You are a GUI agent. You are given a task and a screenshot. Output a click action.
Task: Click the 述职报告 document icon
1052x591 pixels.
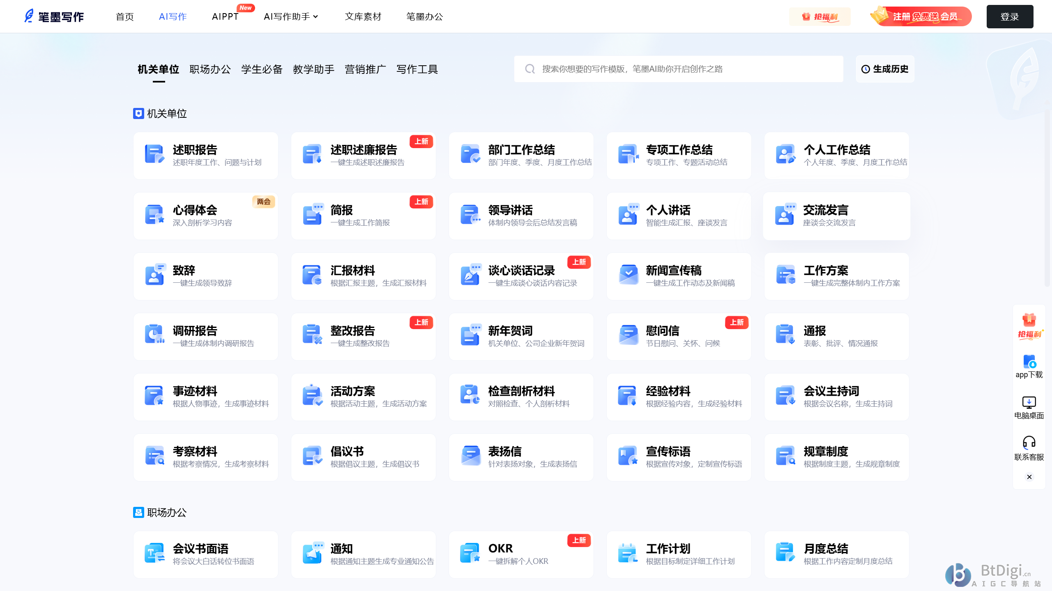pyautogui.click(x=154, y=155)
